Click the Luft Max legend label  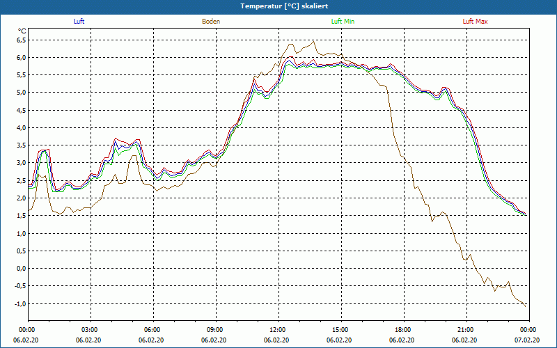tap(475, 22)
